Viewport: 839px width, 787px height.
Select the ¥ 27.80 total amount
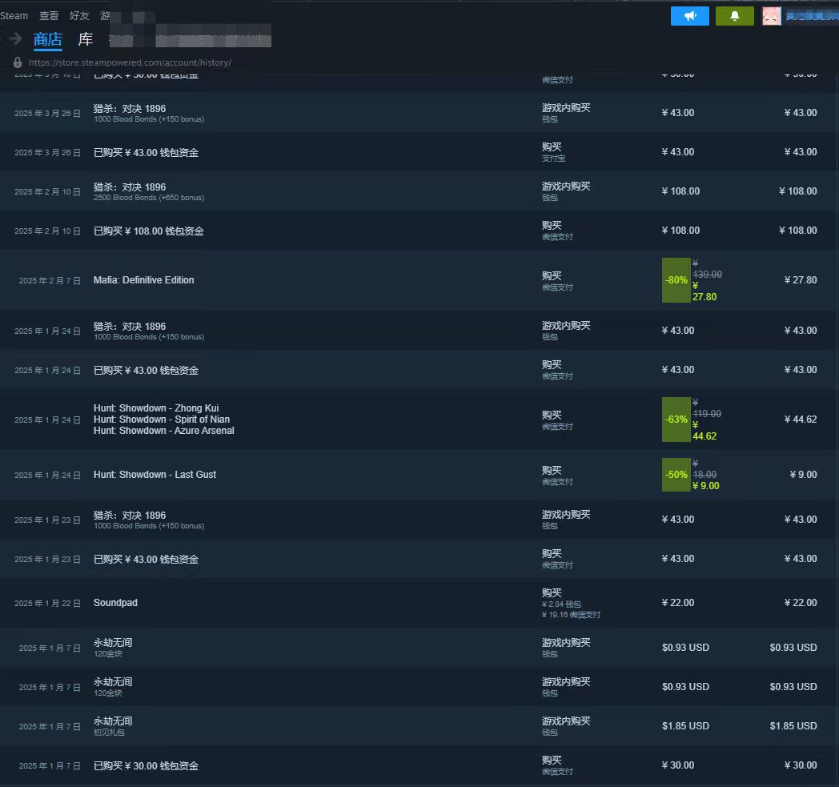coord(801,280)
